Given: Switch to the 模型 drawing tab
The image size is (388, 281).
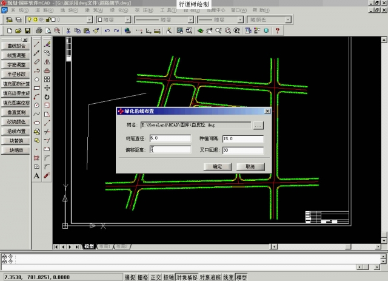Looking at the screenshot, I should coord(89,246).
